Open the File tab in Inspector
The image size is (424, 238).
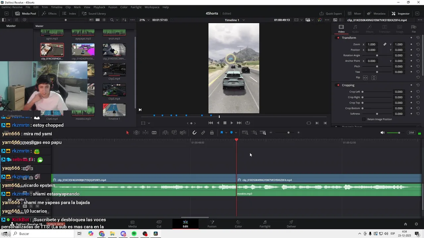[x=414, y=29]
